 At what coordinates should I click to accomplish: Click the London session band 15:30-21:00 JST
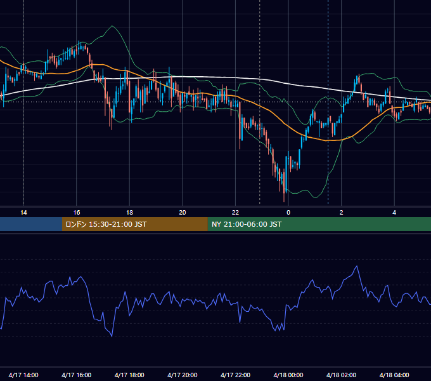134,224
